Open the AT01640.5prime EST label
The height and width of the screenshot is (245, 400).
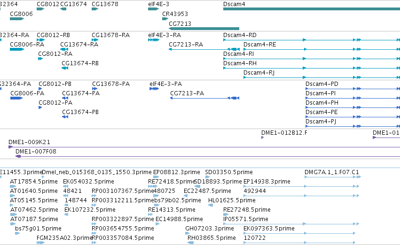coord(34,191)
